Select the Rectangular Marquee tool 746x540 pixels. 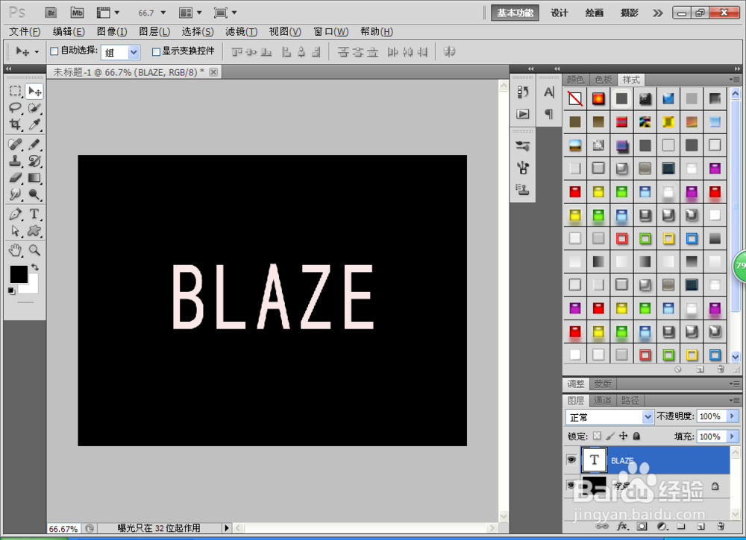coord(15,91)
